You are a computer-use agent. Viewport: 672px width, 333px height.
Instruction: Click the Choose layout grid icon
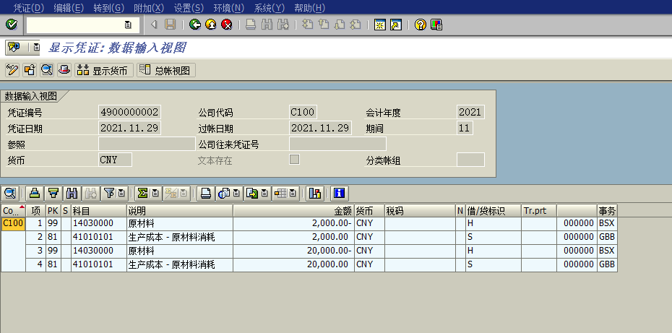click(x=280, y=194)
